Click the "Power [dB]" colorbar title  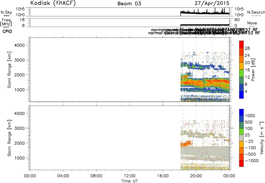(x=253, y=70)
